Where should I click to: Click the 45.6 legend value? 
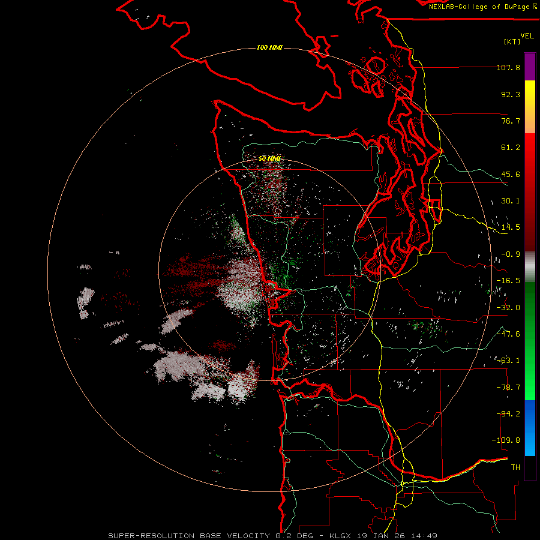pos(511,174)
